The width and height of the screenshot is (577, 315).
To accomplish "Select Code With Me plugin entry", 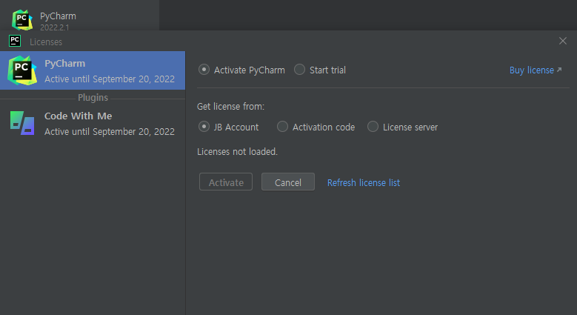I will [x=93, y=124].
